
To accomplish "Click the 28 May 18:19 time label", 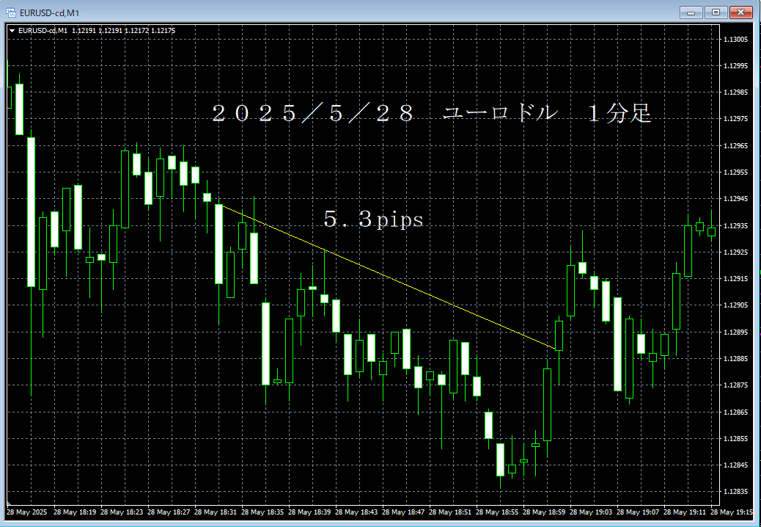I will click(74, 512).
